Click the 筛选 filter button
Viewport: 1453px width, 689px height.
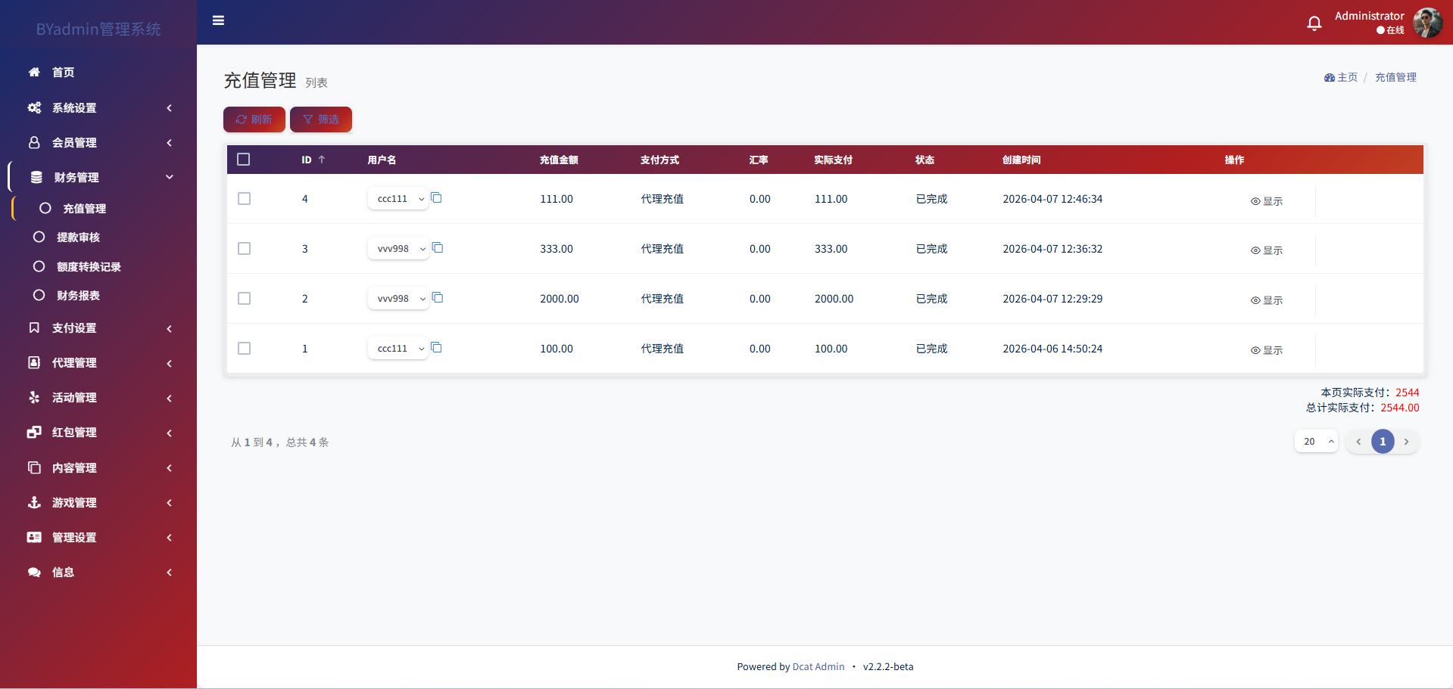[321, 119]
